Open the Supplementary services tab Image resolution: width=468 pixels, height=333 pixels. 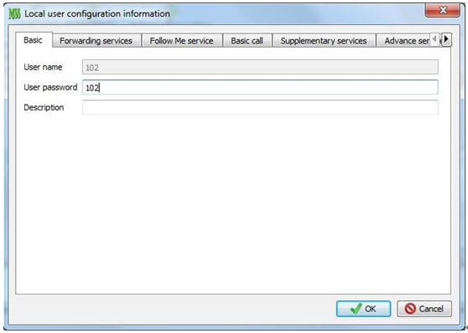coord(324,40)
